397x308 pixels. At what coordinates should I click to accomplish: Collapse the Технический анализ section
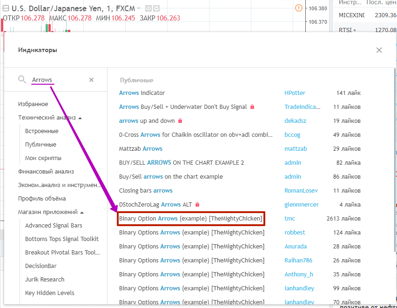pos(80,118)
